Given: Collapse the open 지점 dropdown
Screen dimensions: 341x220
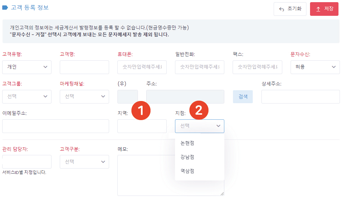Looking at the screenshot, I should pos(199,126).
